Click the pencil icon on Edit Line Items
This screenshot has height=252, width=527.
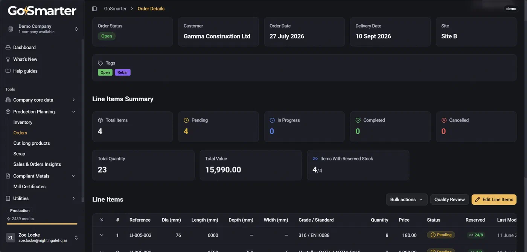(x=477, y=199)
